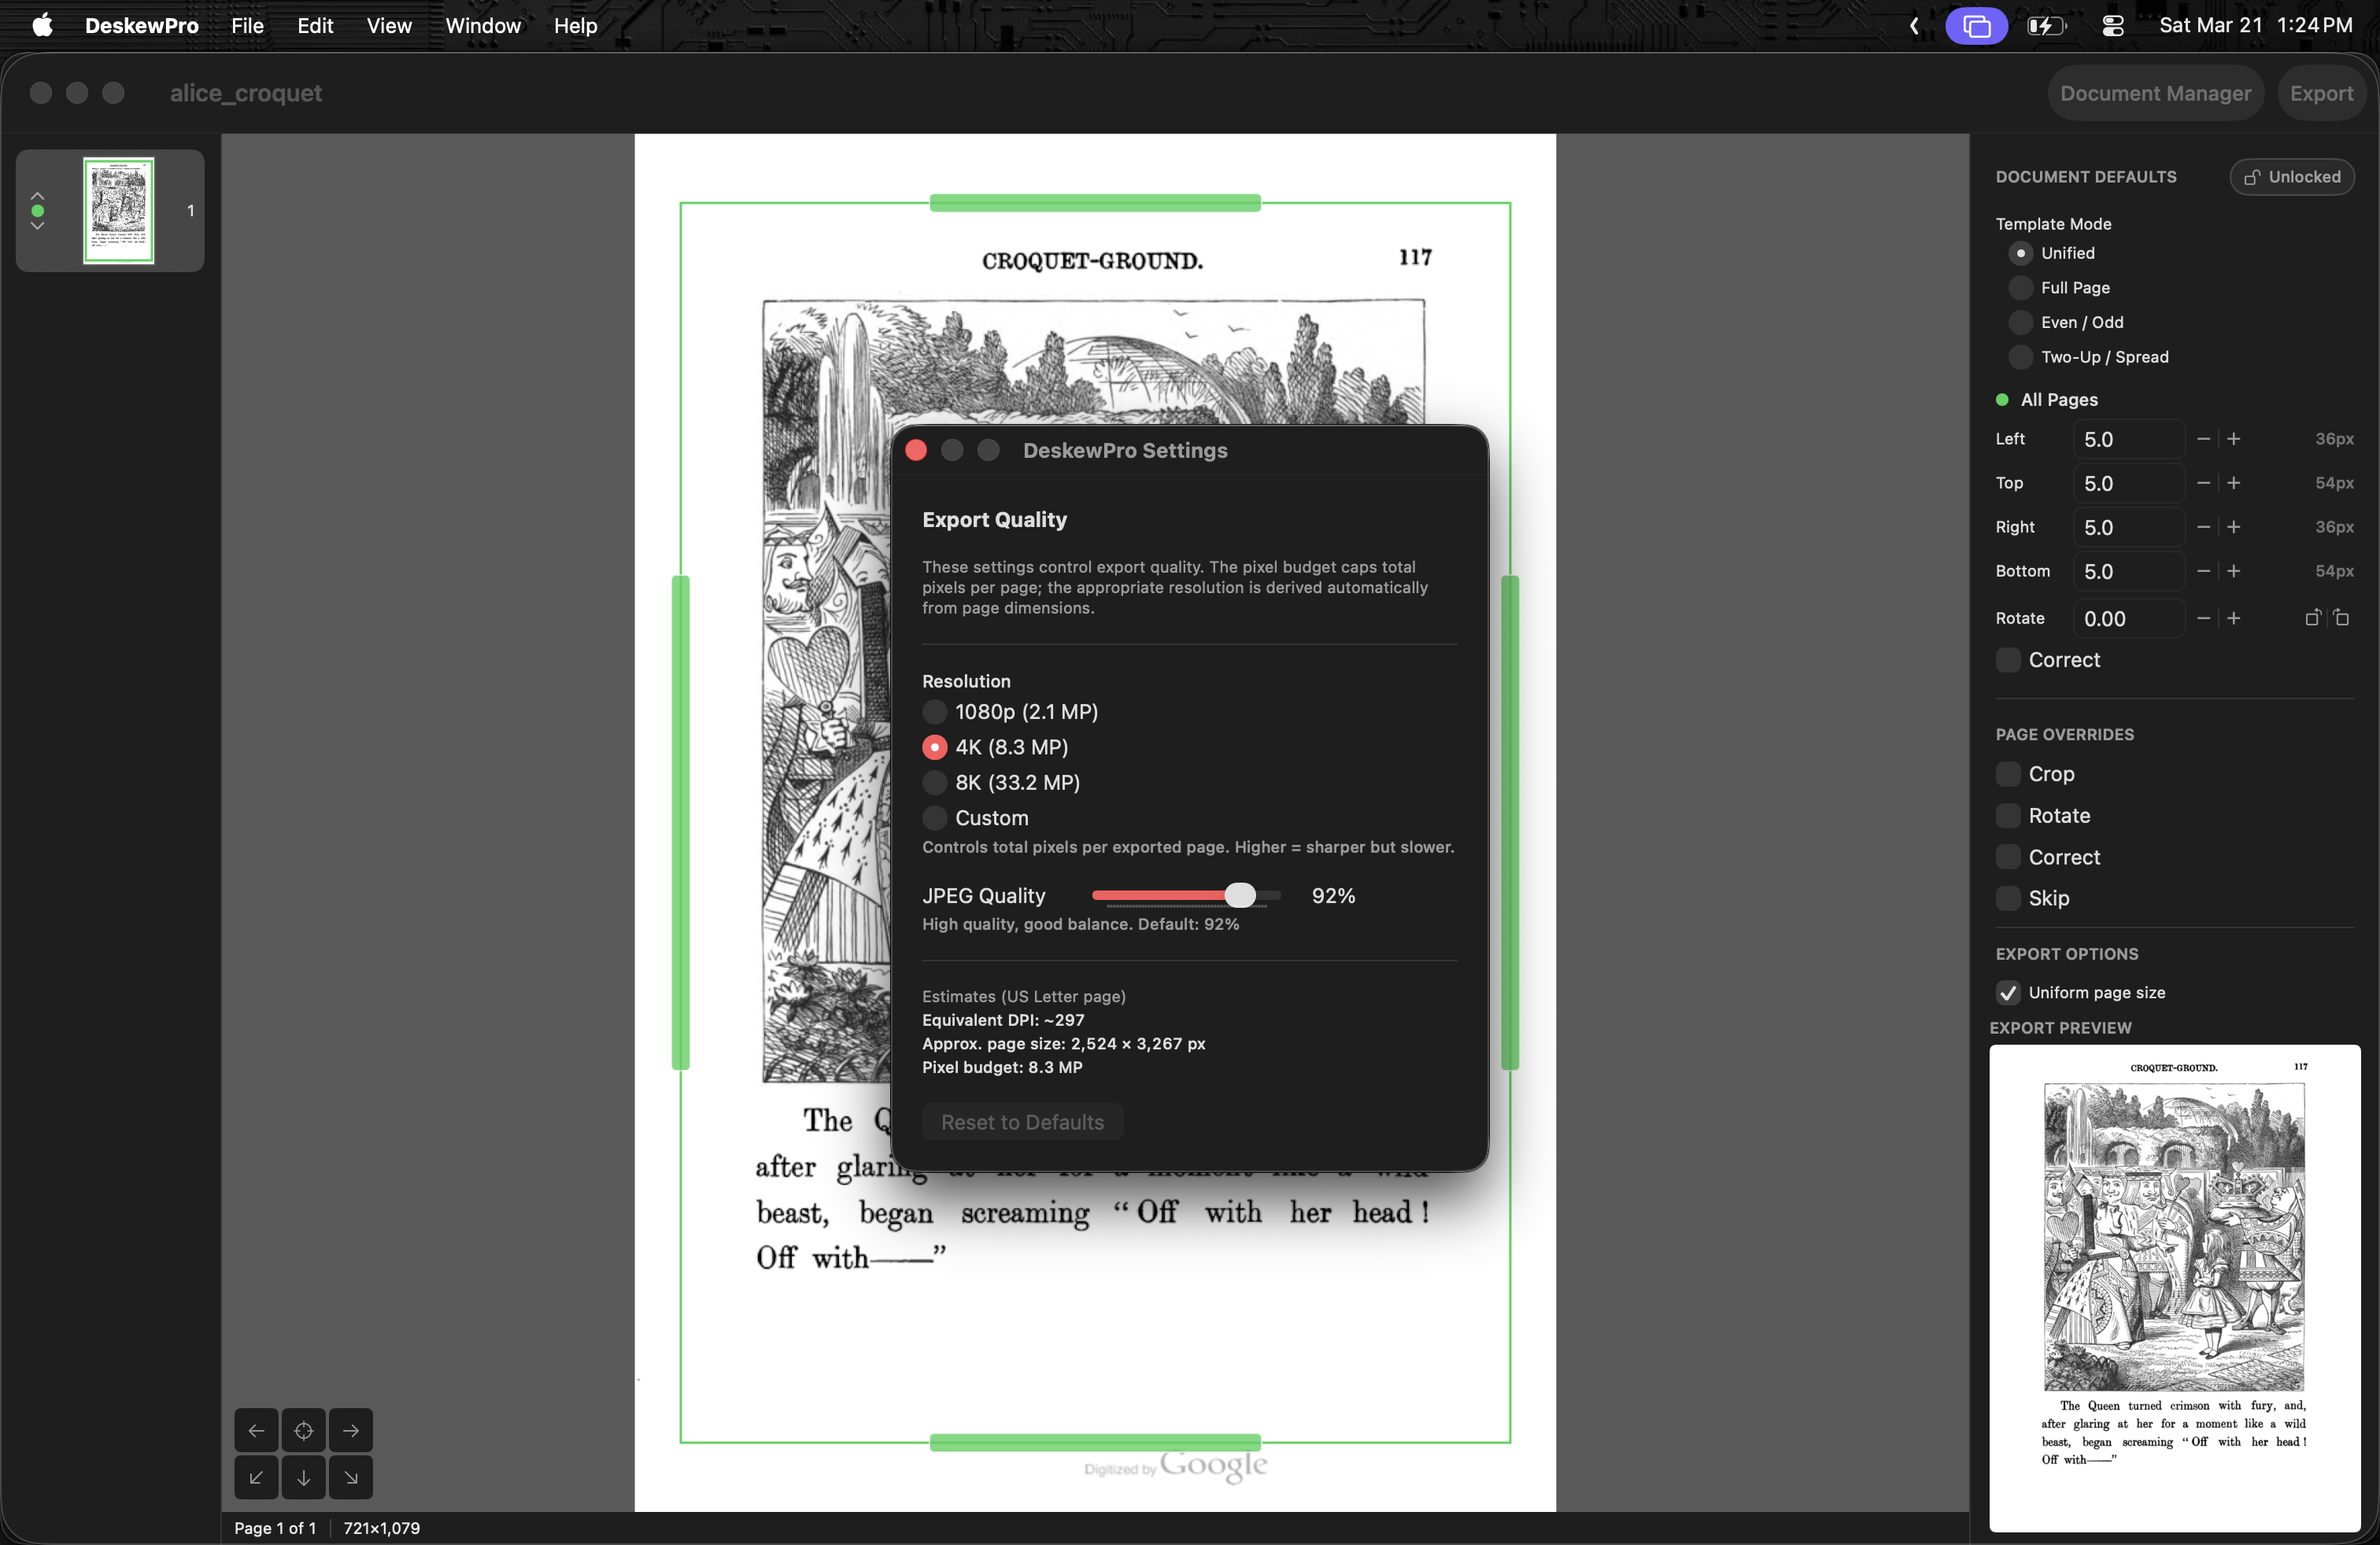Viewport: 2380px width, 1545px height.
Task: Nudge page right with right arrow button
Action: tap(351, 1430)
